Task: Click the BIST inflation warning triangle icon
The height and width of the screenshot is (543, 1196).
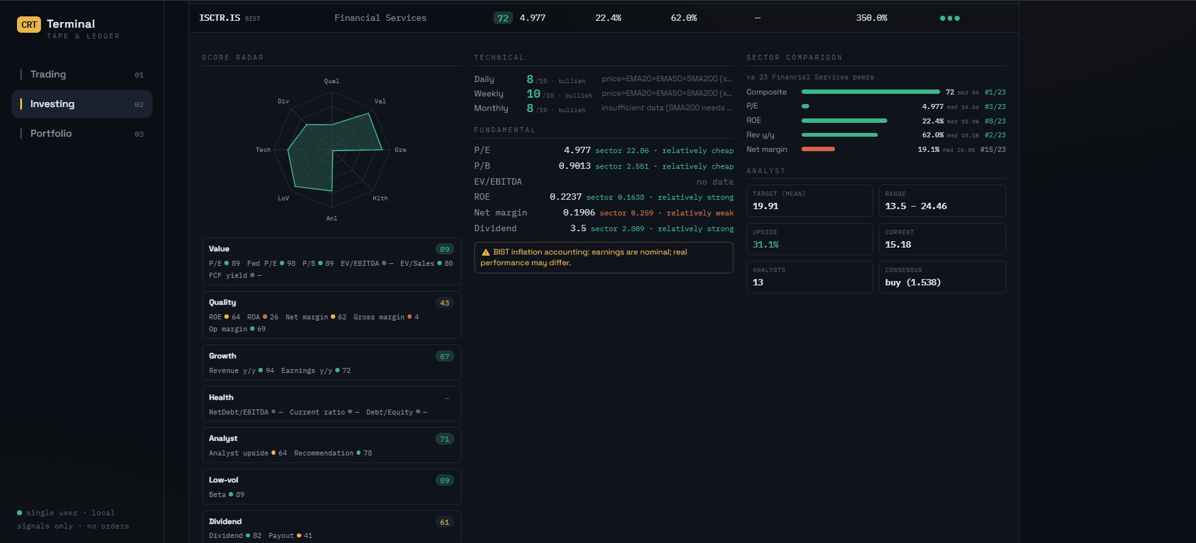Action: (486, 252)
